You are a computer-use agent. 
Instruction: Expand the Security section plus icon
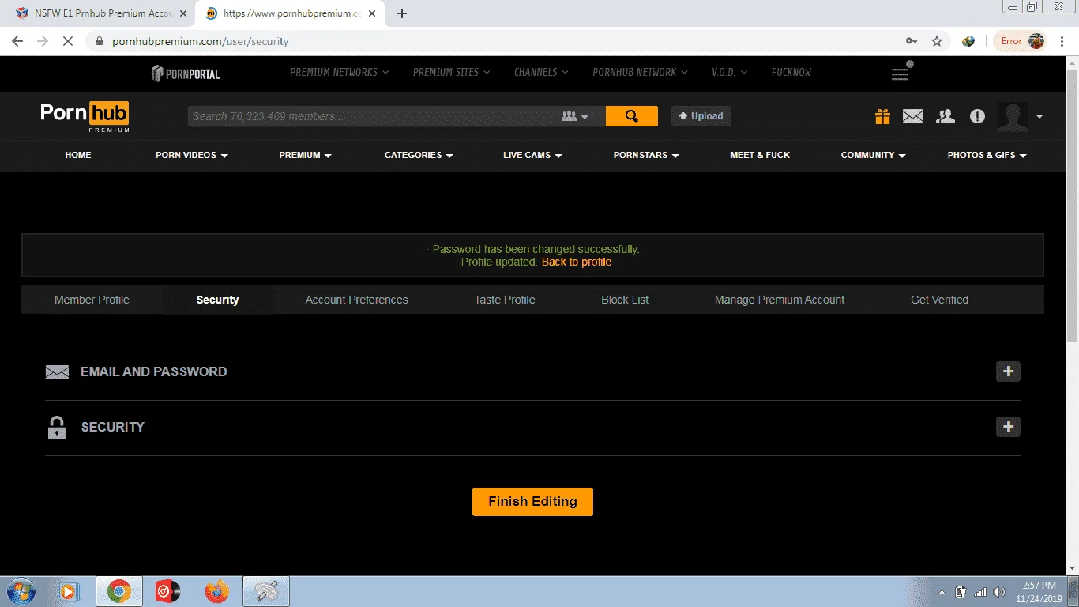pyautogui.click(x=1008, y=427)
